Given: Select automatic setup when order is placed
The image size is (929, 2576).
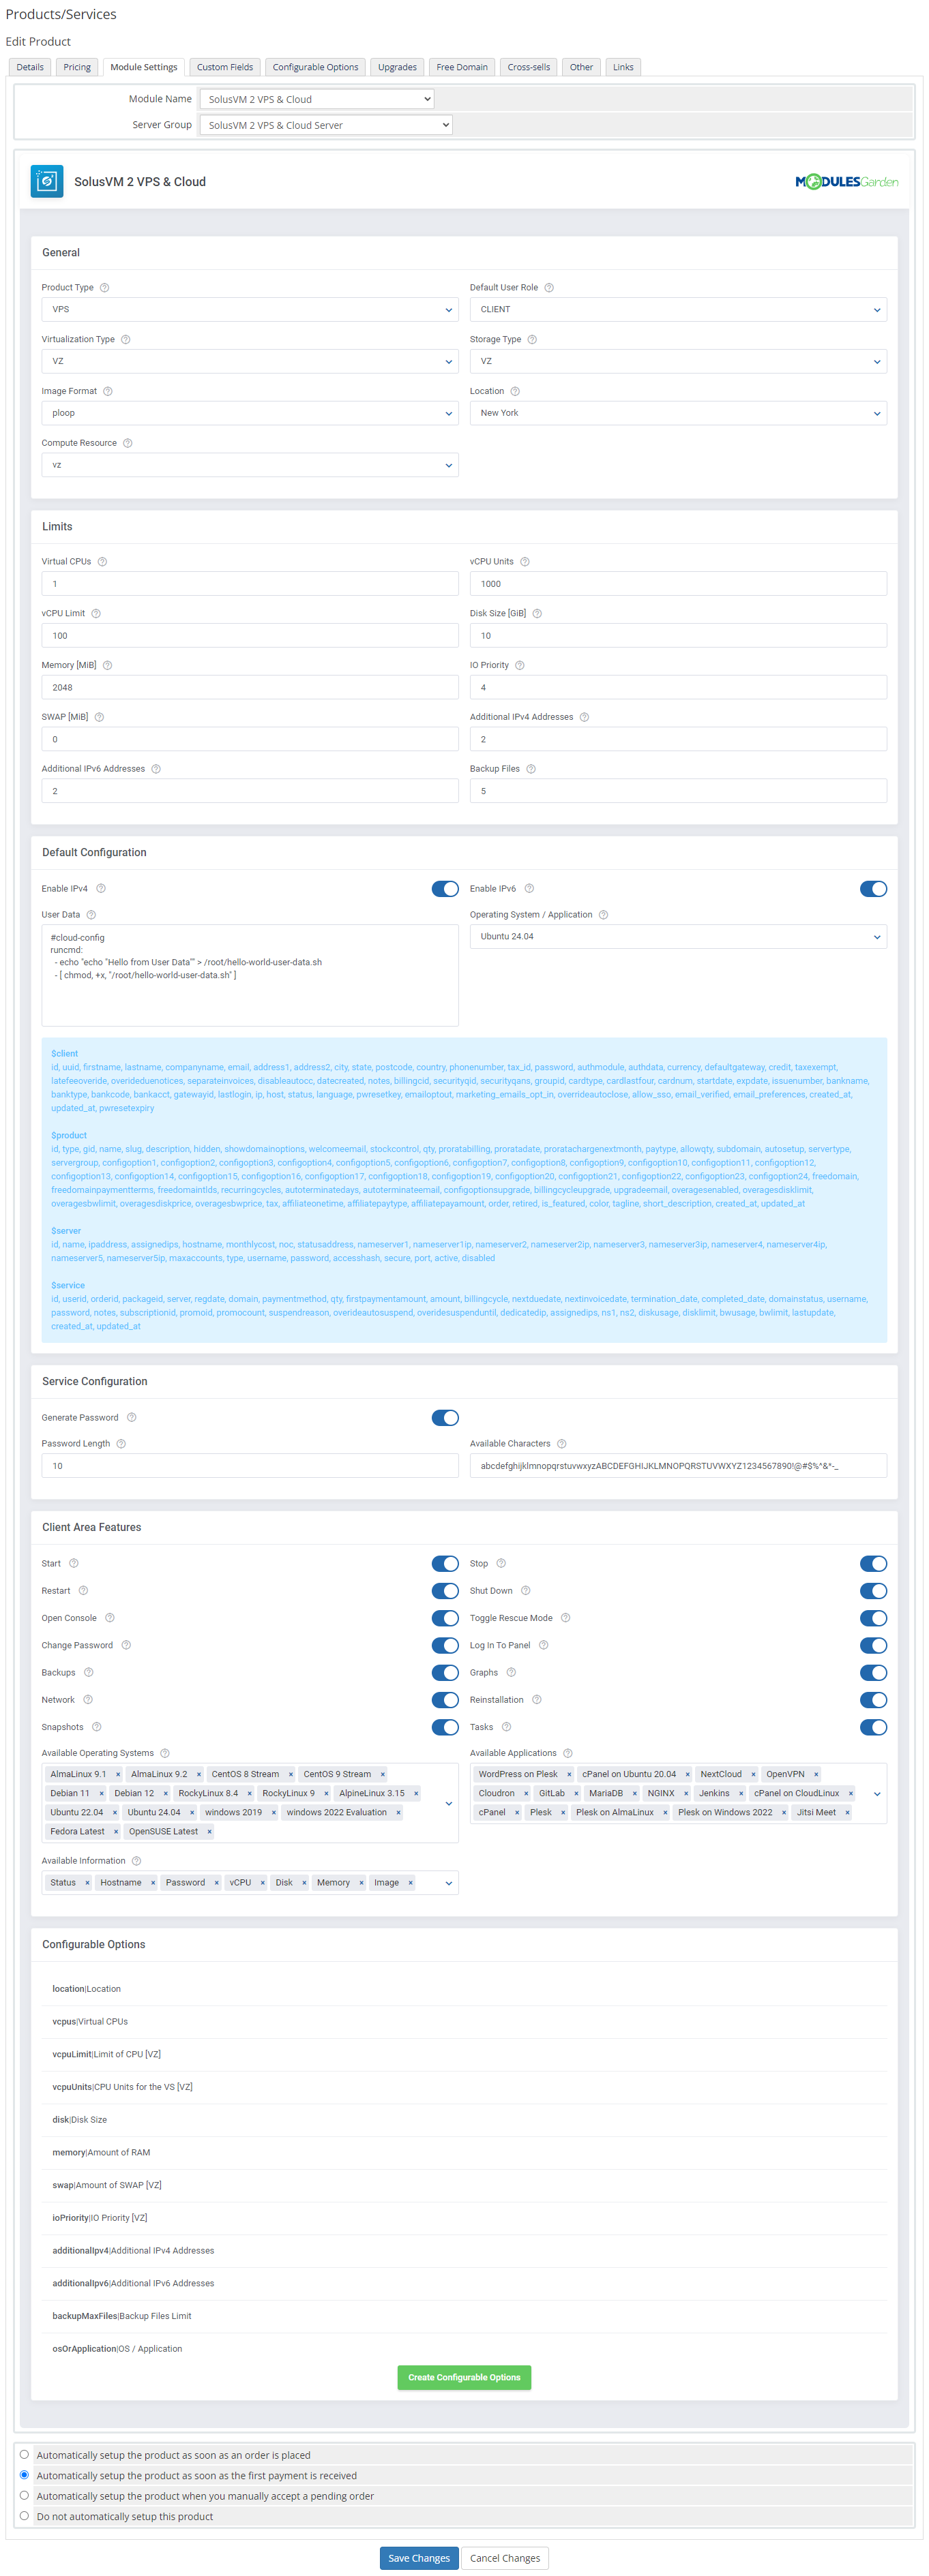Looking at the screenshot, I should click(24, 2454).
